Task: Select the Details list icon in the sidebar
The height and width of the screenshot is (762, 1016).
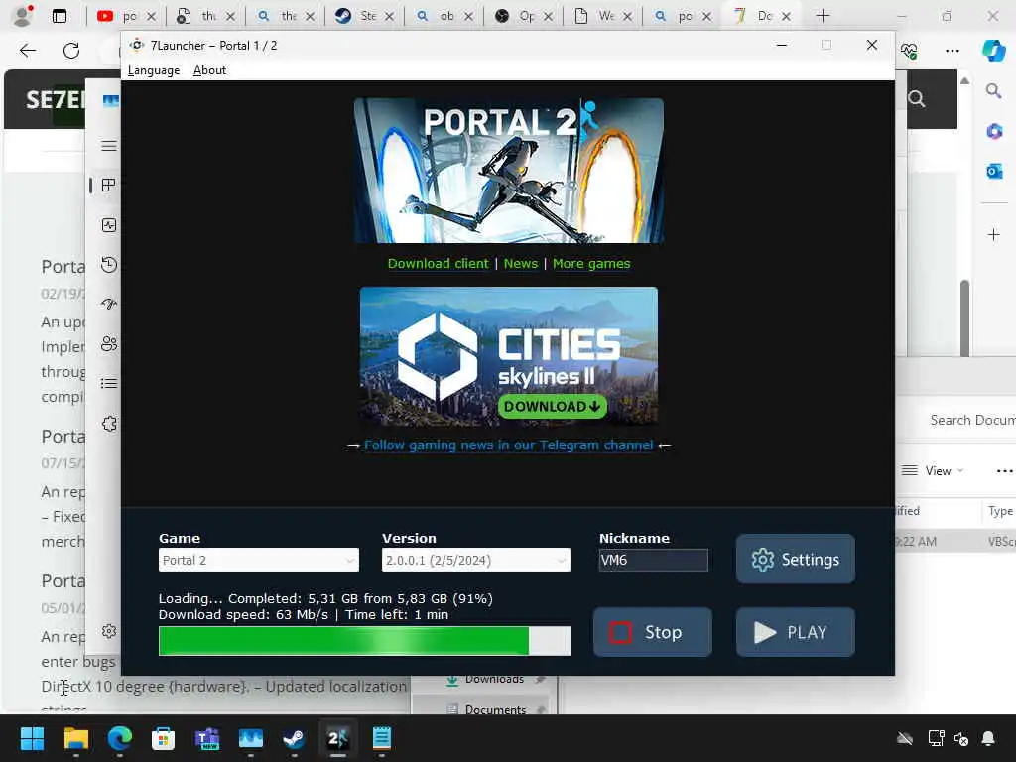Action: coord(109,384)
